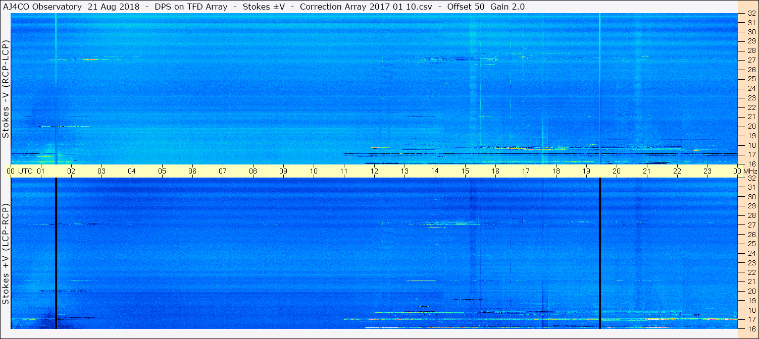Click the 21 frequency label of Stokes -V panel

coord(751,117)
